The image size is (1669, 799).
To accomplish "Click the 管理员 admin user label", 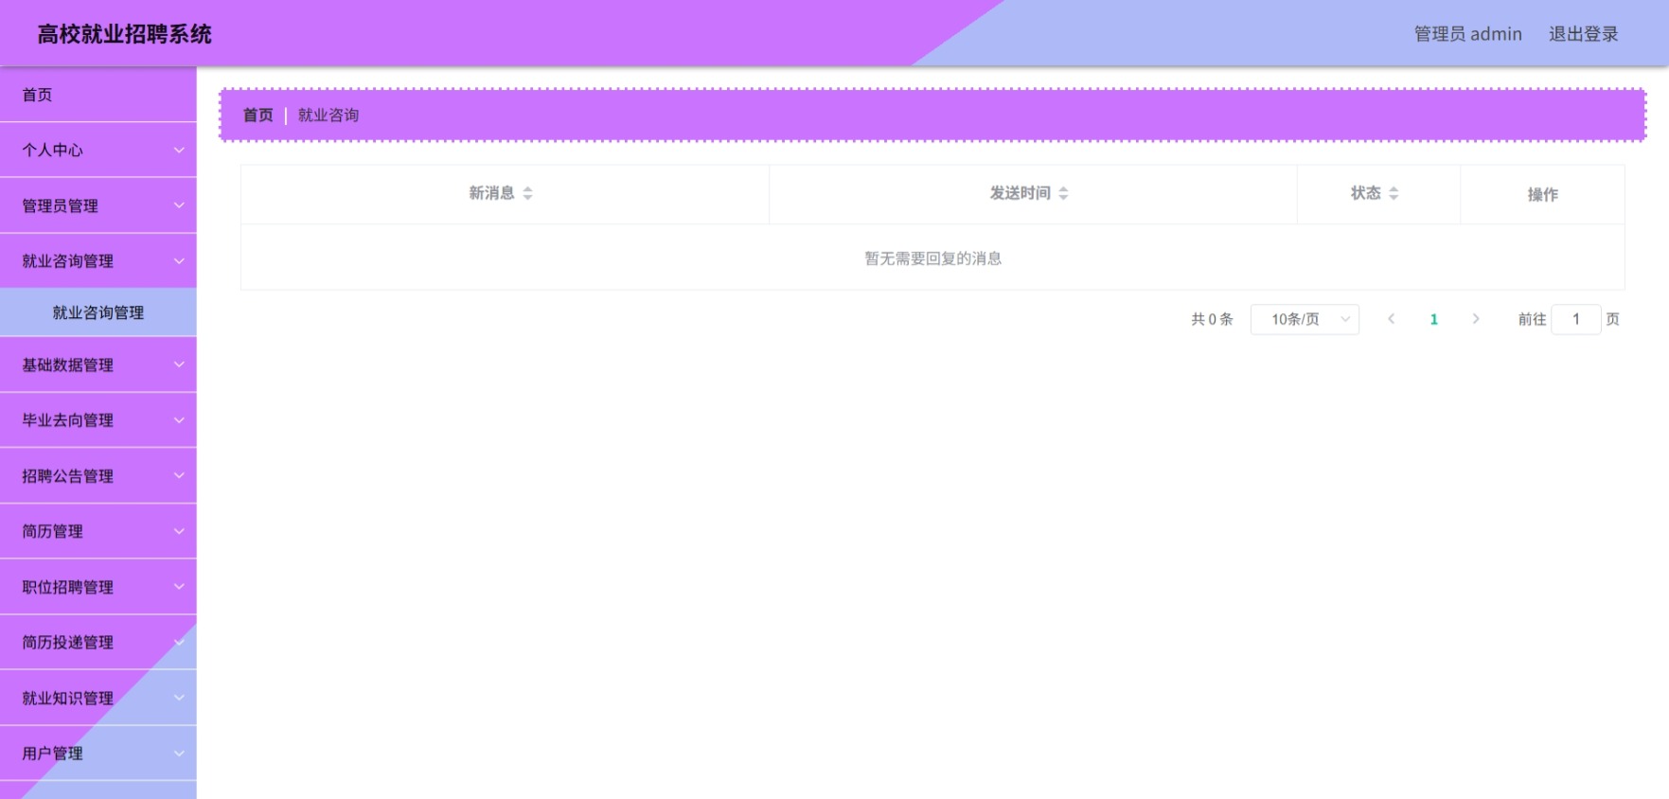I will pos(1467,34).
